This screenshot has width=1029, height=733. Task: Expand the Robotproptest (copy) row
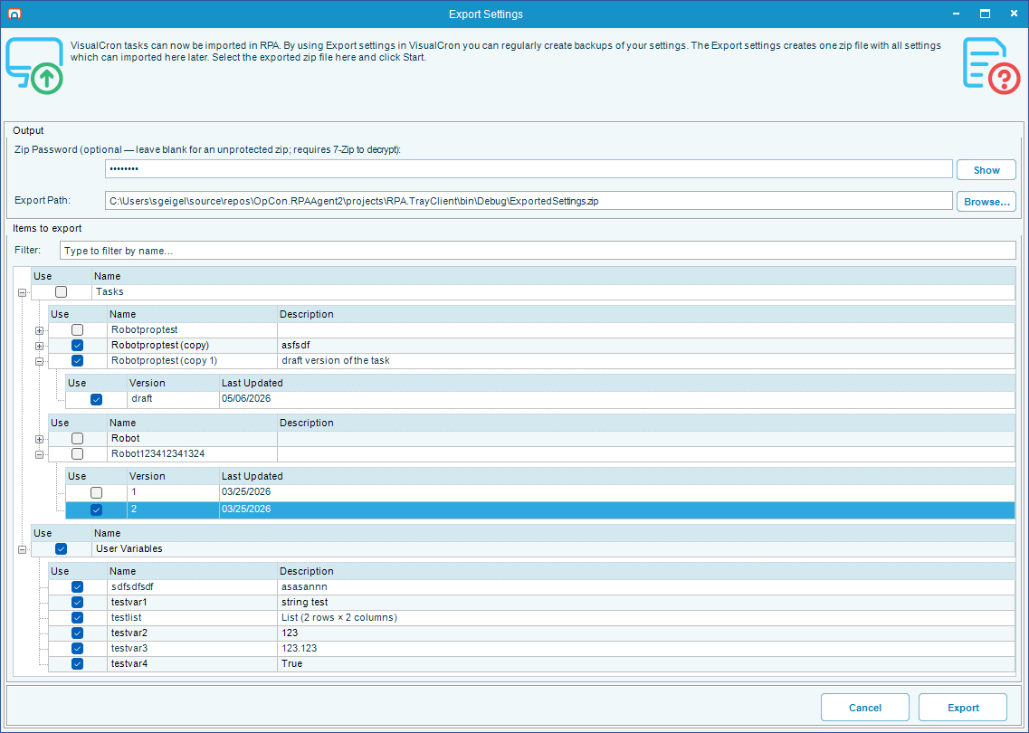click(40, 346)
